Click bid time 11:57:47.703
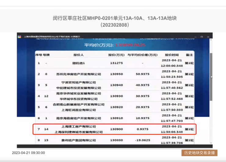The image size is (226, 162). pos(172,121)
